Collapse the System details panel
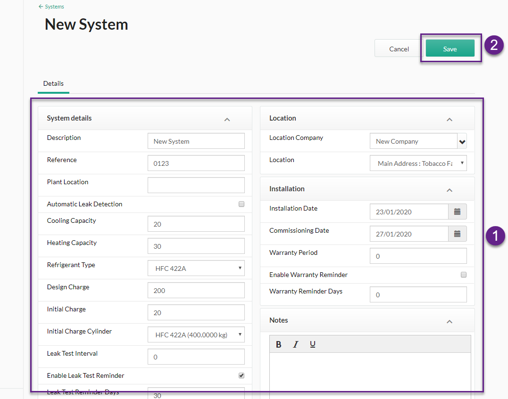Viewport: 508px width, 399px height. [x=227, y=119]
